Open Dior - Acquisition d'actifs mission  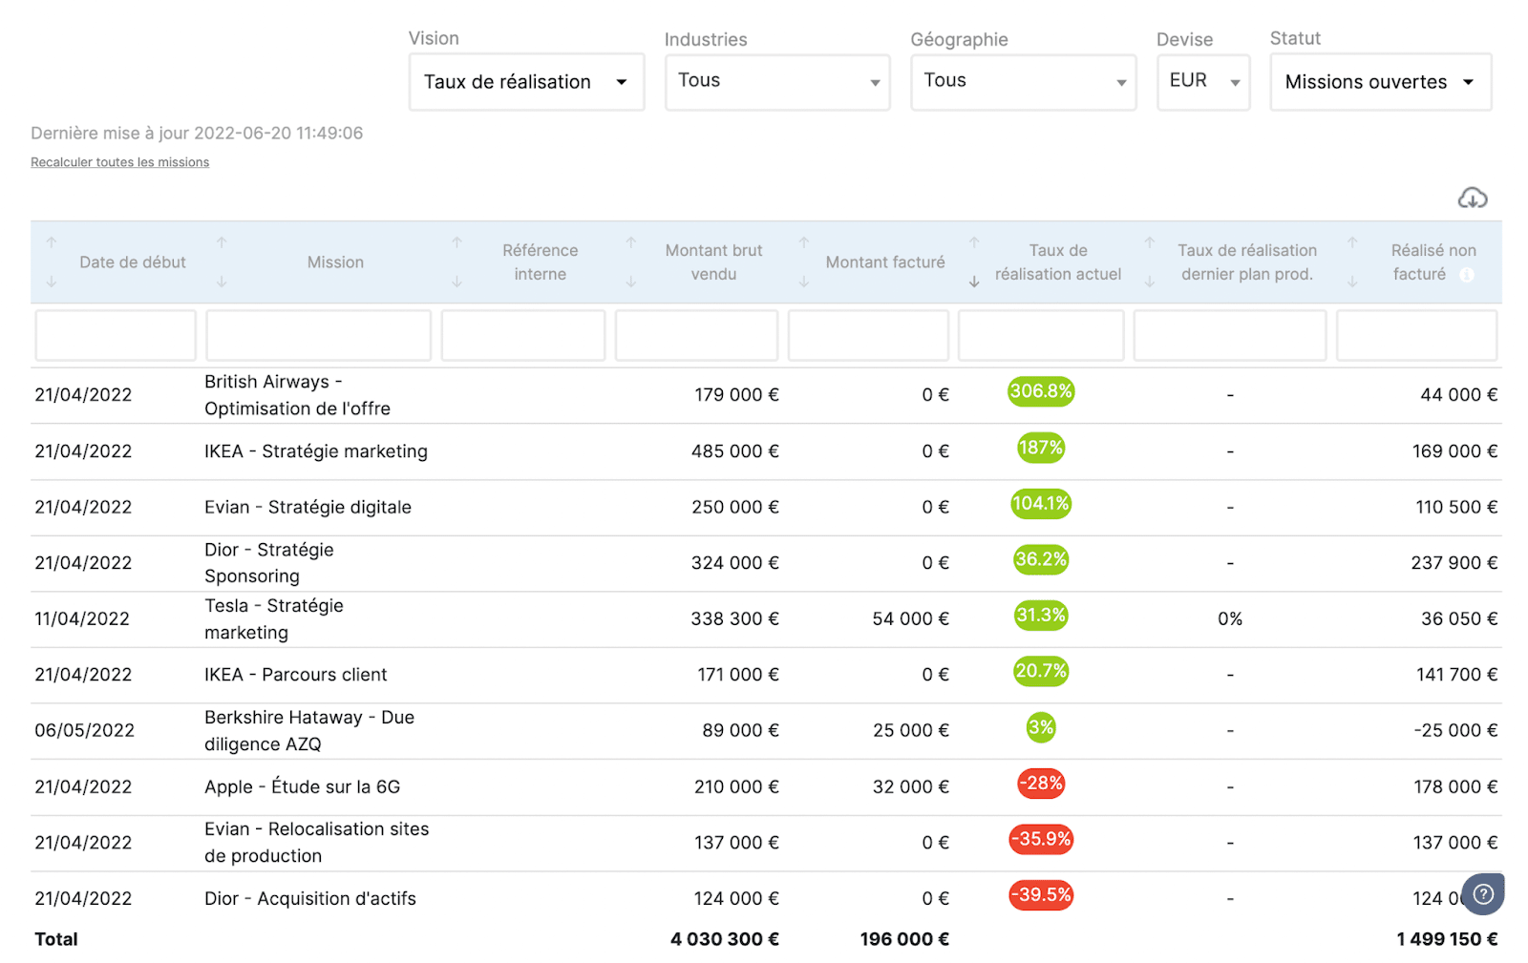[310, 898]
